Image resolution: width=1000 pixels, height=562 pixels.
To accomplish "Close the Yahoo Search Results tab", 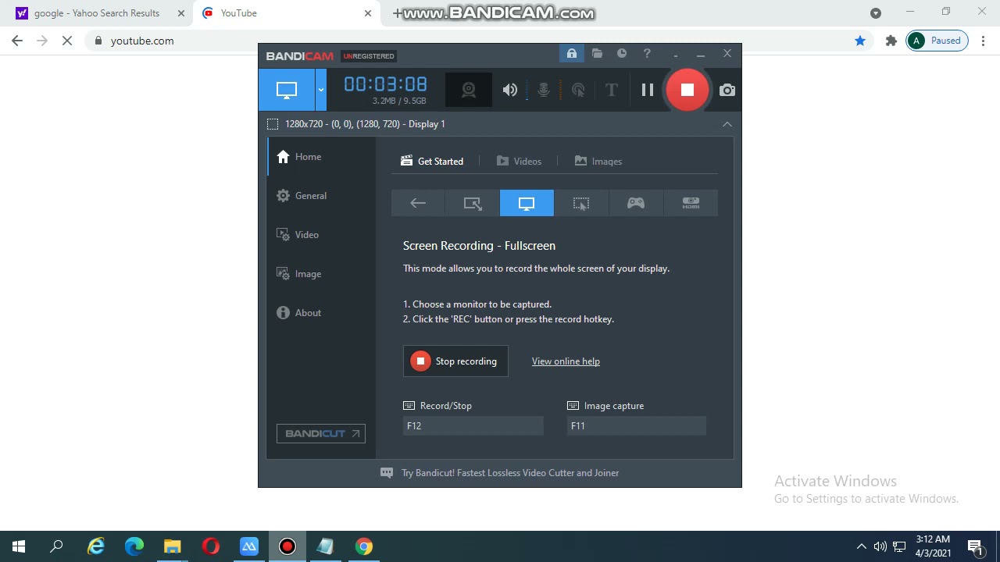I will point(181,13).
